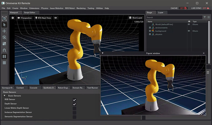Collapse the Basic Sensors section
This screenshot has height=125, width=212.
(5, 96)
